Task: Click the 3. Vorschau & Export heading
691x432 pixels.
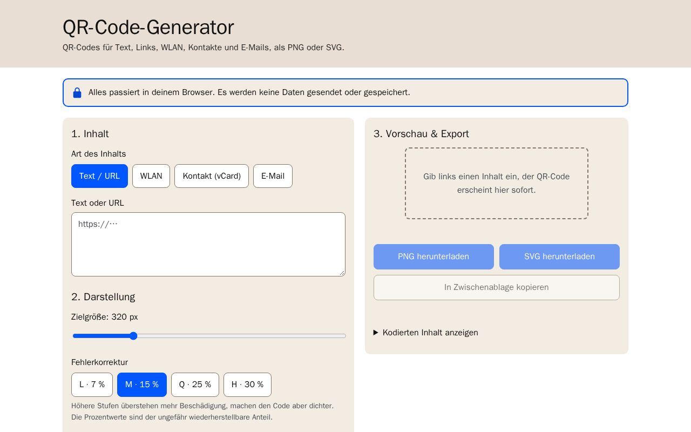Action: point(421,134)
